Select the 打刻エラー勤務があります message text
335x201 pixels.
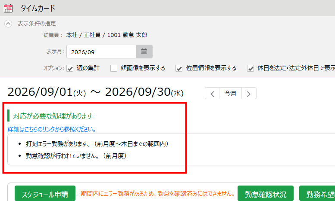pyautogui.click(x=97, y=144)
